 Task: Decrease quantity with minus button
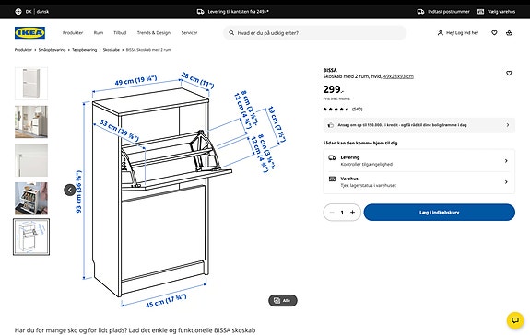pos(332,213)
